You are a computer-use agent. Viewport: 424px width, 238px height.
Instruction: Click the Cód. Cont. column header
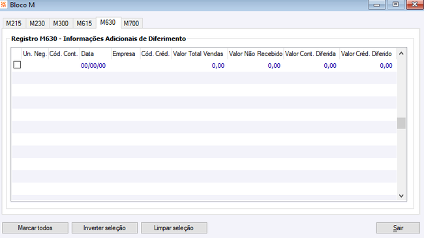(x=64, y=54)
